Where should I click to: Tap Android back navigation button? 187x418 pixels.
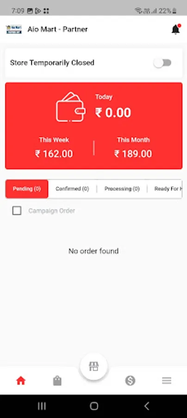click(147, 406)
